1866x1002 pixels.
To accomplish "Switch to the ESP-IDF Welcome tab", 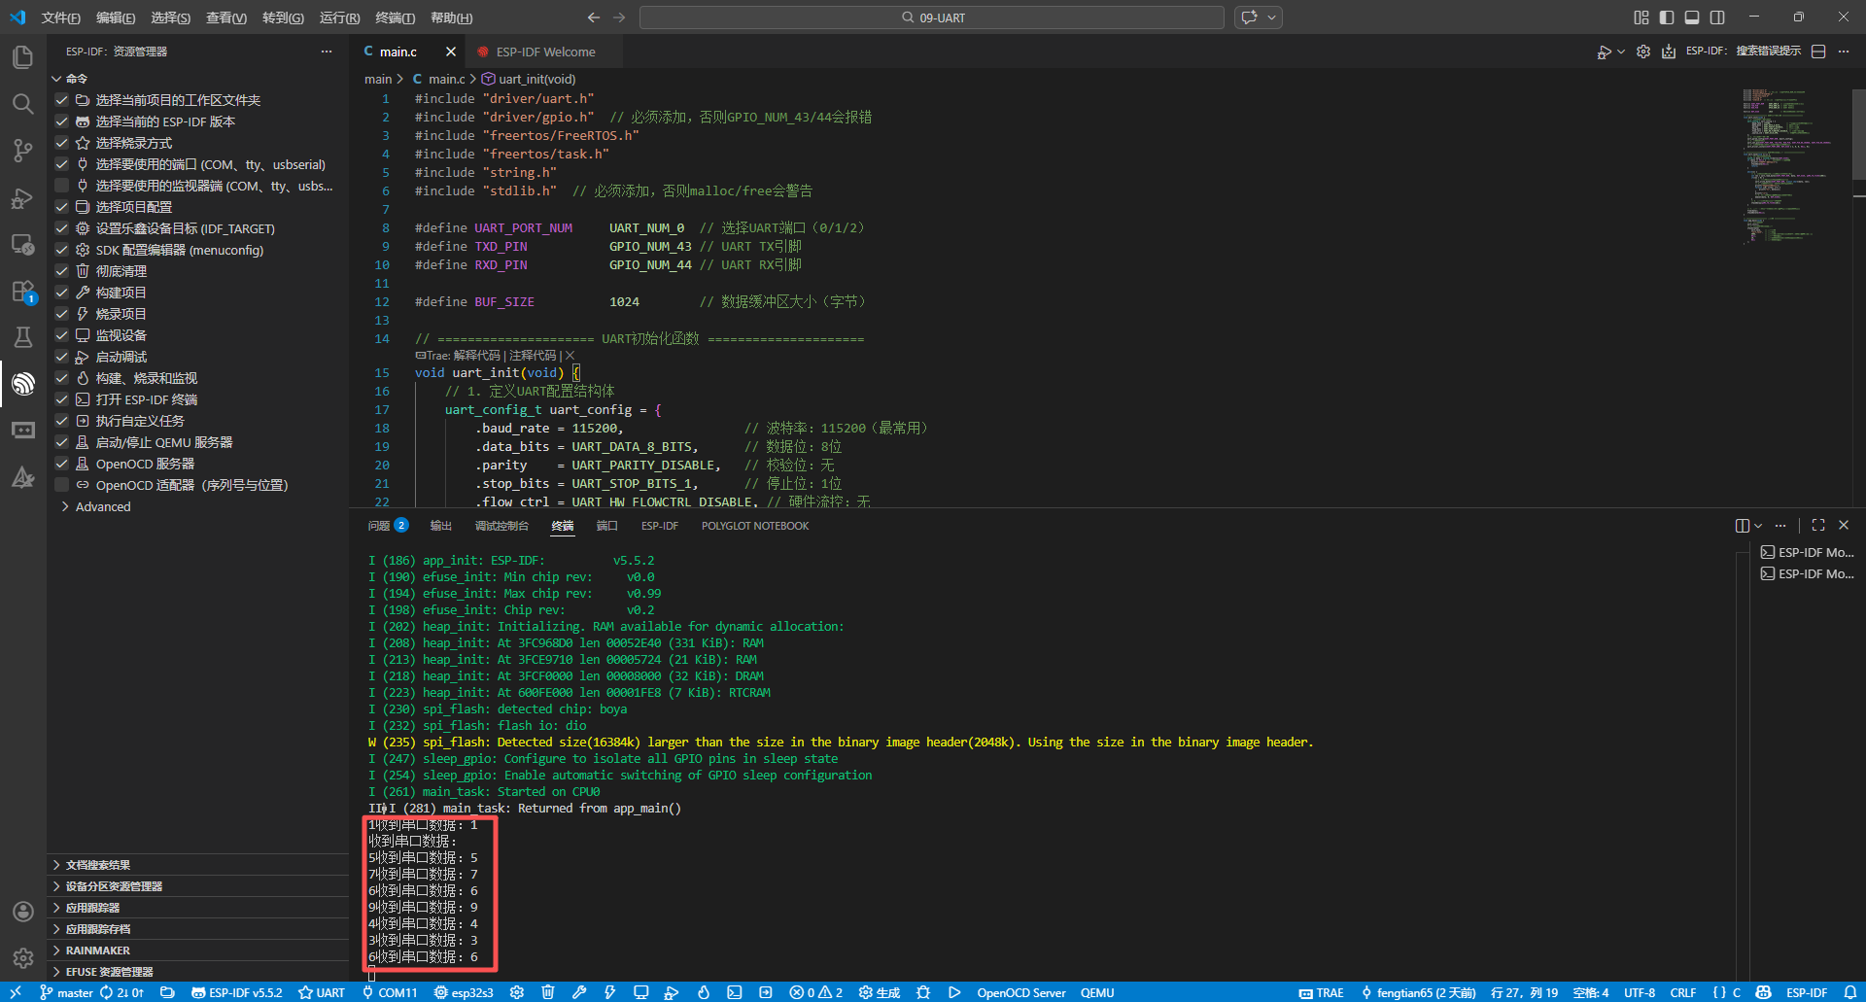I will (545, 52).
